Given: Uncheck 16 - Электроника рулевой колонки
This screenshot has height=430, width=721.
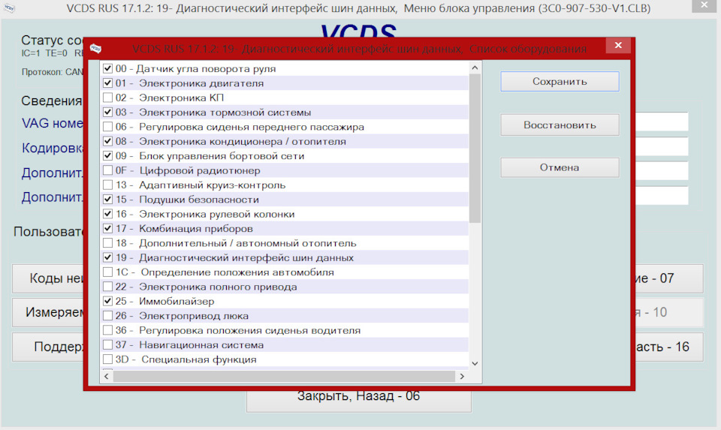Looking at the screenshot, I should click(107, 214).
